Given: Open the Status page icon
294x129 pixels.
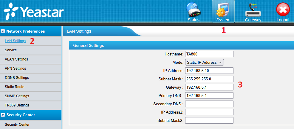Looking at the screenshot, I should 193,10.
